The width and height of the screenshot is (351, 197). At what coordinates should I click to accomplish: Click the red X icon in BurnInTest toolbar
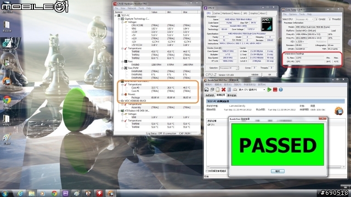(223, 90)
